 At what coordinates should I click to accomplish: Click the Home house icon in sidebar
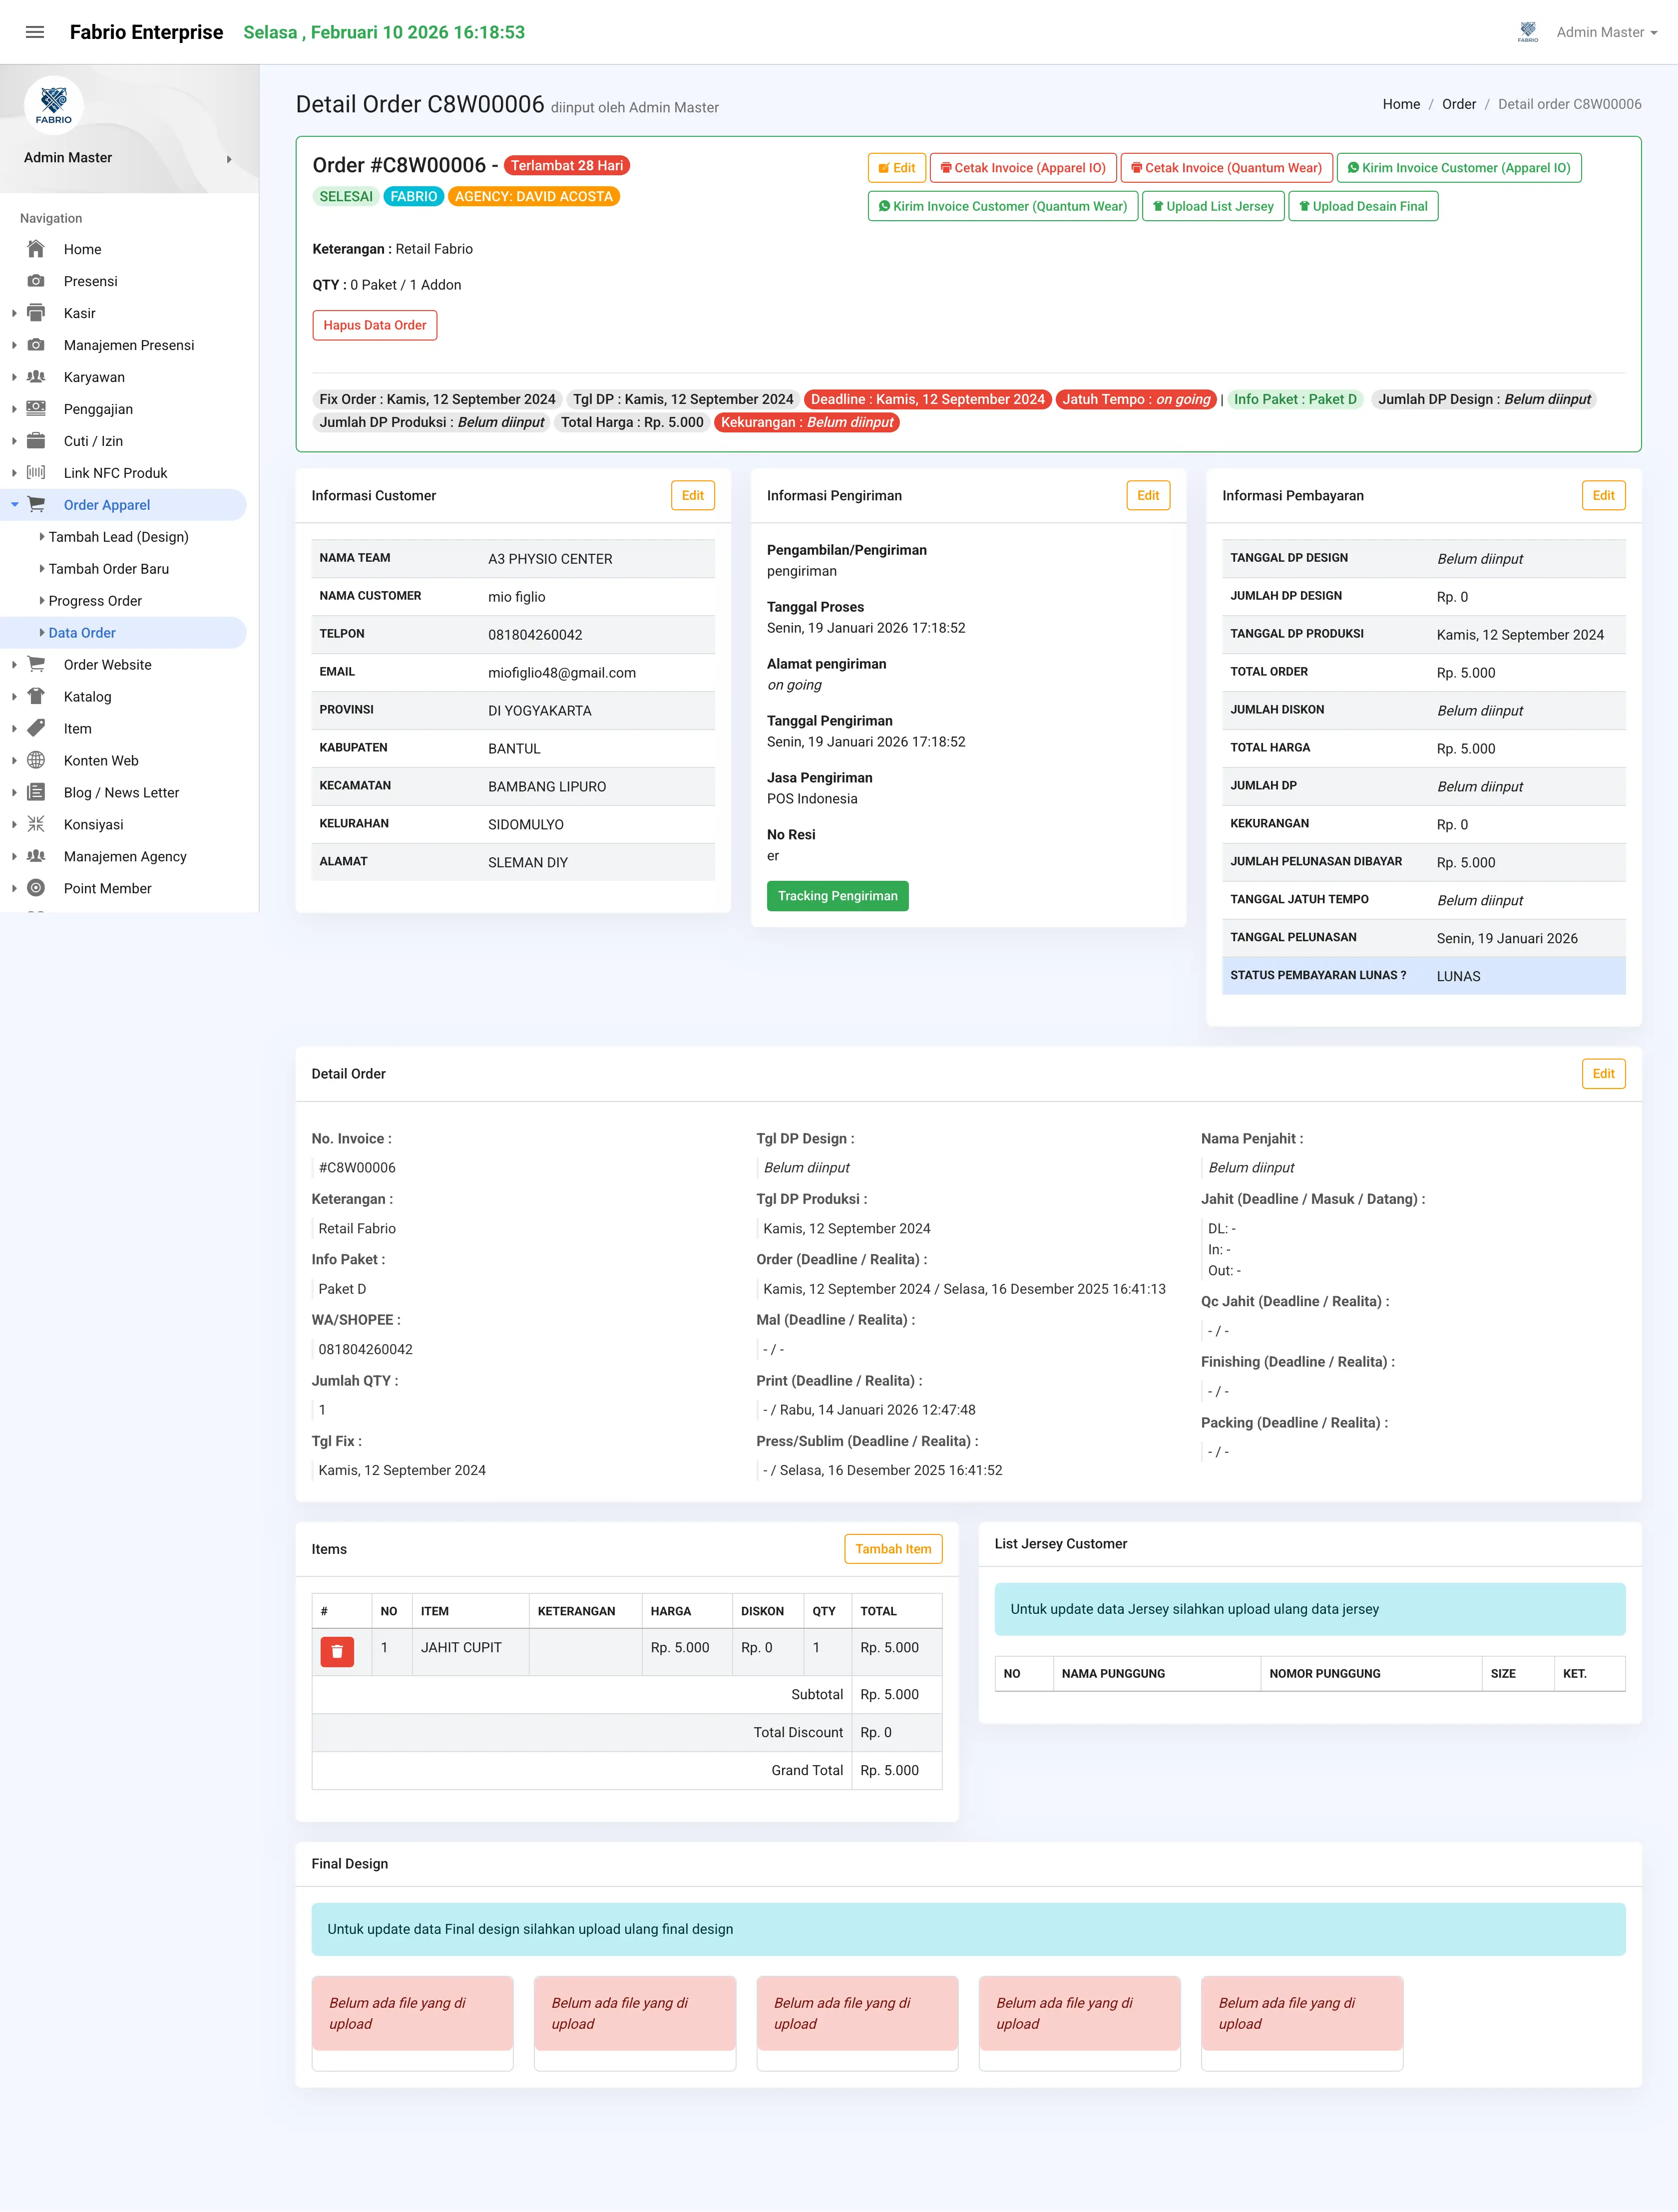point(36,249)
